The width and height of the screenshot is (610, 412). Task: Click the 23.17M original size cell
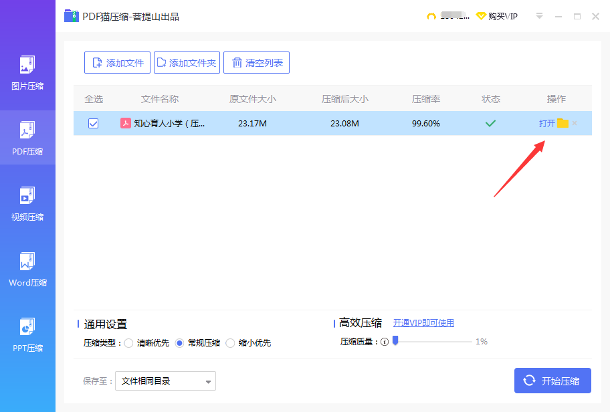pyautogui.click(x=252, y=123)
